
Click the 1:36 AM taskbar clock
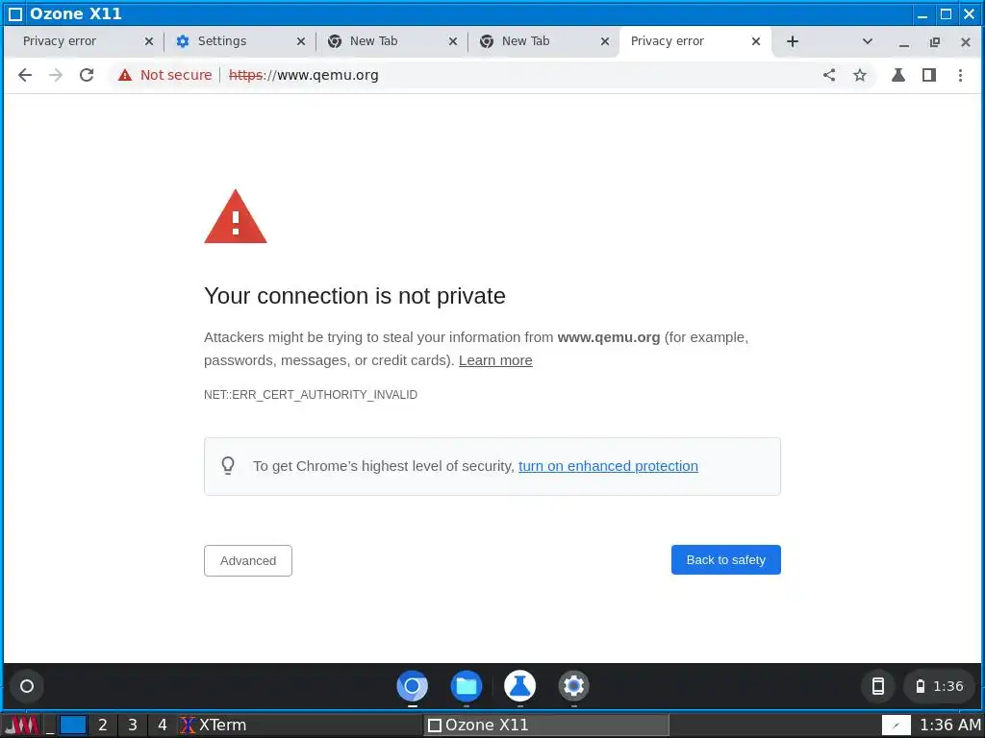point(949,726)
